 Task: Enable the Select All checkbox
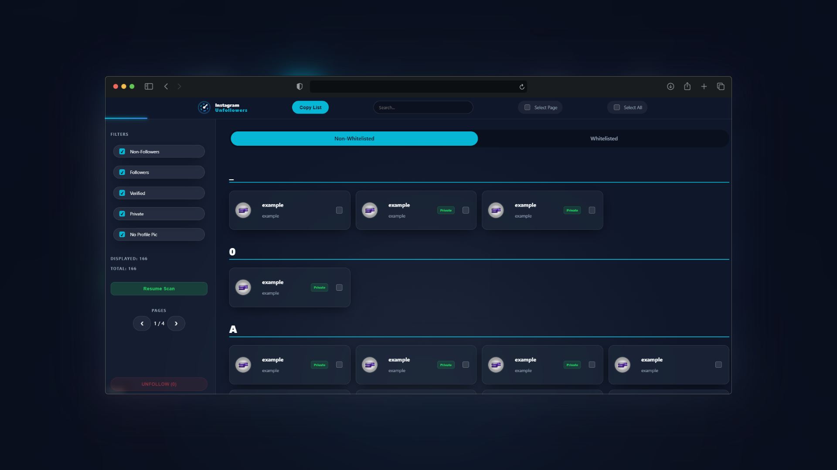pyautogui.click(x=617, y=107)
